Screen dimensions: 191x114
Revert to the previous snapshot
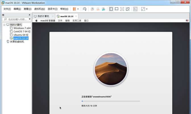click(98, 9)
